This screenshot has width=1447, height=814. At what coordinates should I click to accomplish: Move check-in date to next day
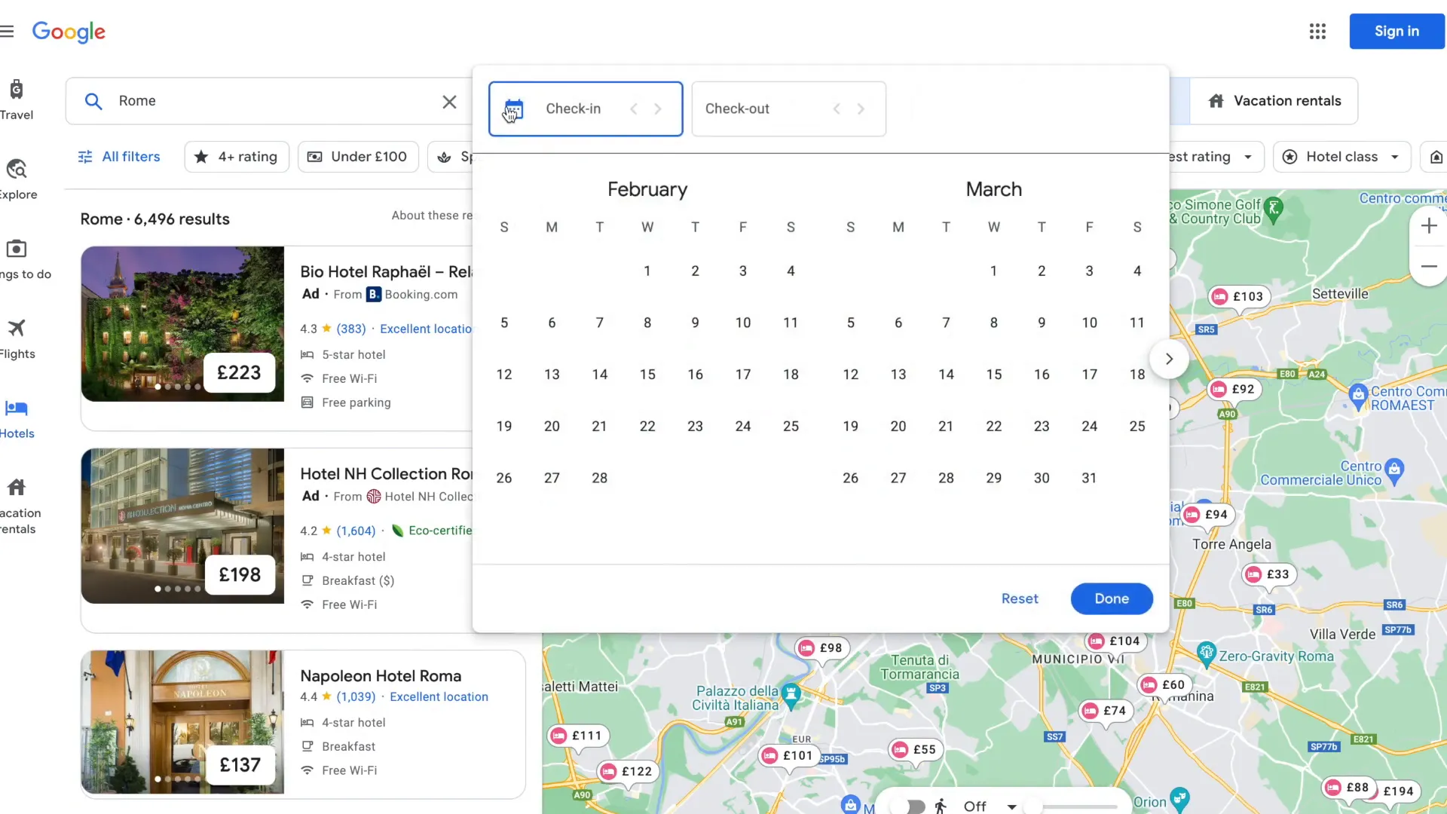coord(658,109)
